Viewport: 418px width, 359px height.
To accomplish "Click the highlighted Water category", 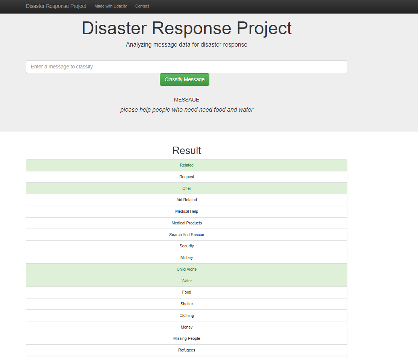I will pyautogui.click(x=186, y=281).
